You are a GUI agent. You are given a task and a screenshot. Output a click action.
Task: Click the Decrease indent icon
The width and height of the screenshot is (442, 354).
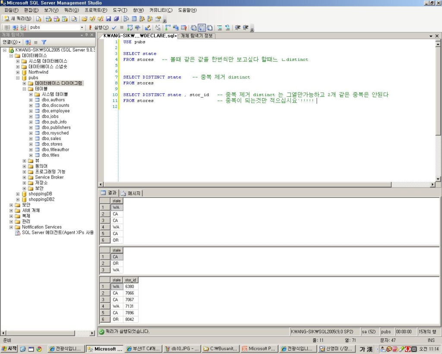click(x=238, y=27)
